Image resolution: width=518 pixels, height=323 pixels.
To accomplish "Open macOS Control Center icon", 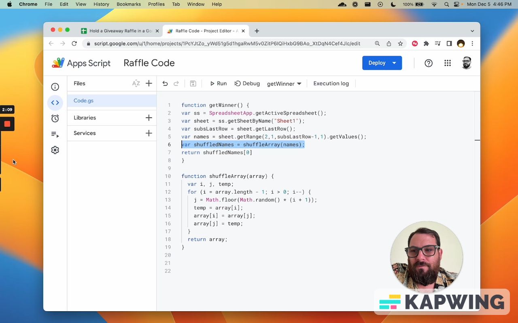I will click(457, 4).
